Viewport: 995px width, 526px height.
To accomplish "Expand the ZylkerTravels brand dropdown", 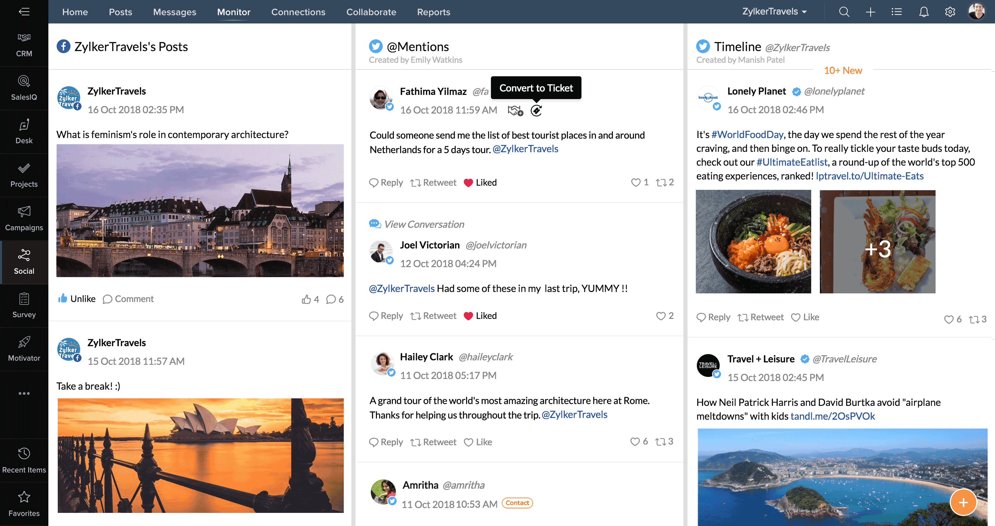I will [x=774, y=12].
